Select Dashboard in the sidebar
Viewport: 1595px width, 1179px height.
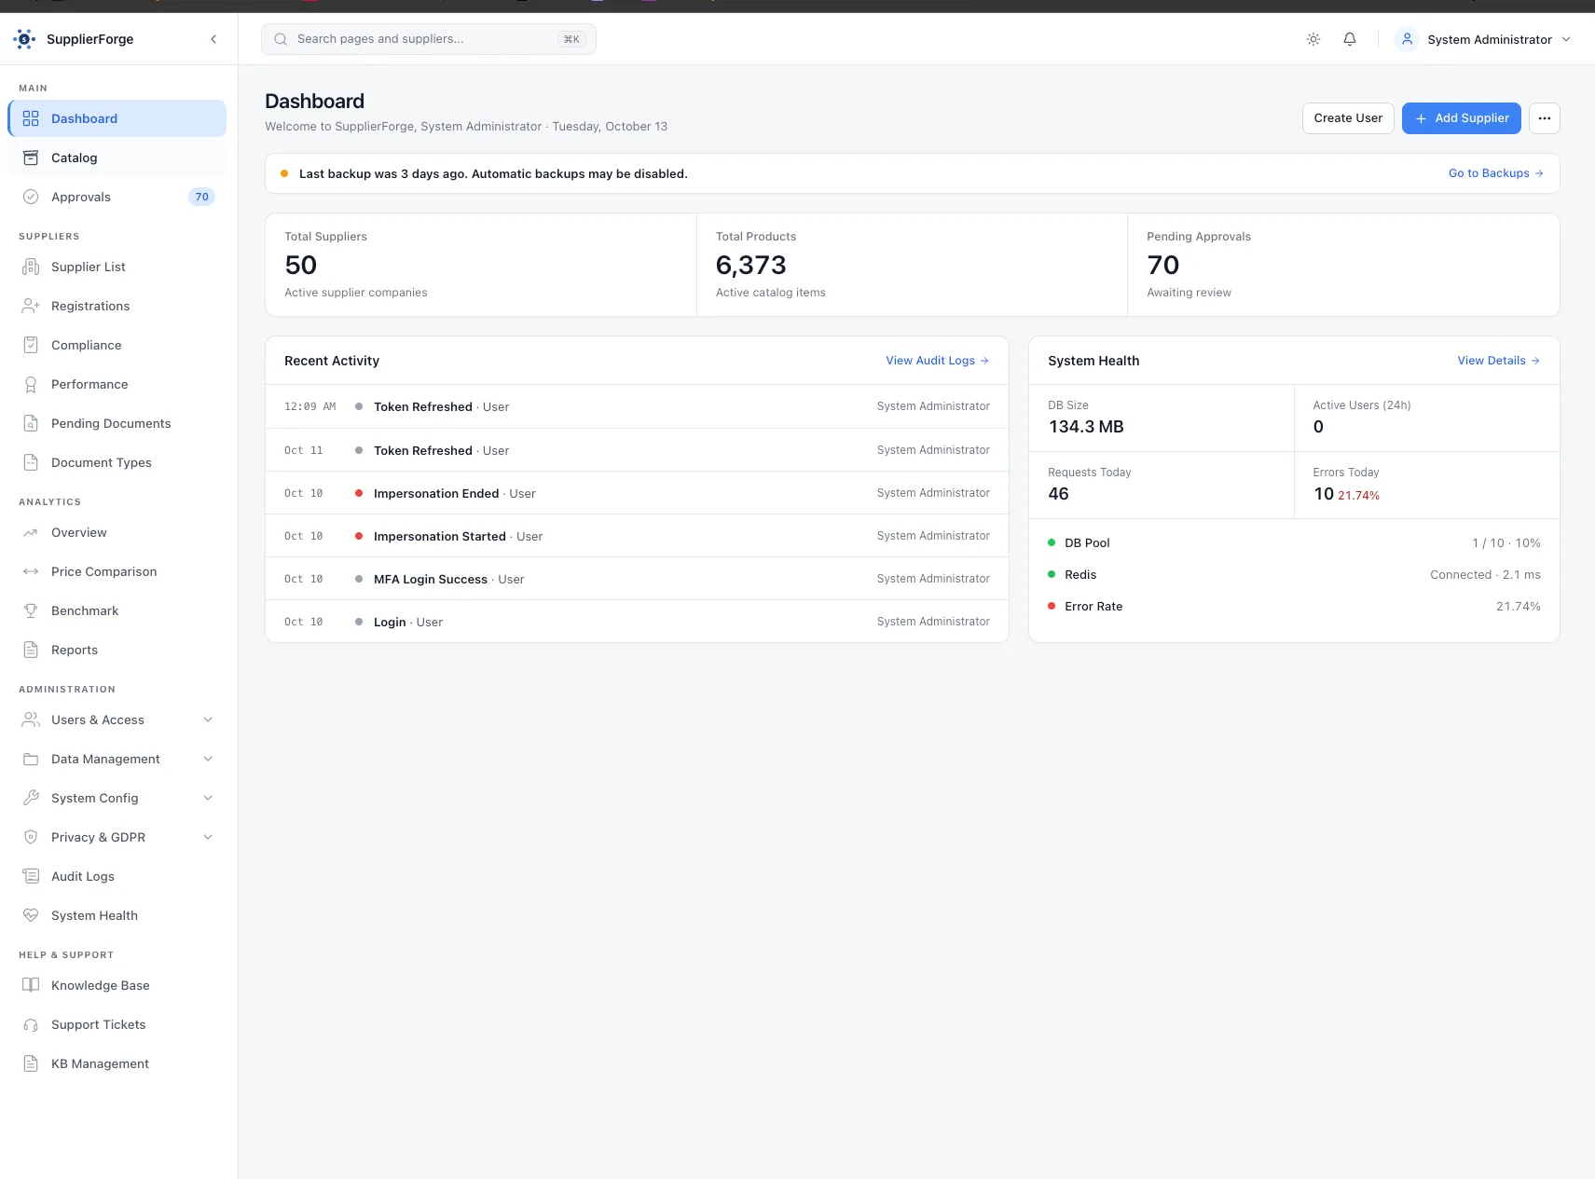pos(117,118)
